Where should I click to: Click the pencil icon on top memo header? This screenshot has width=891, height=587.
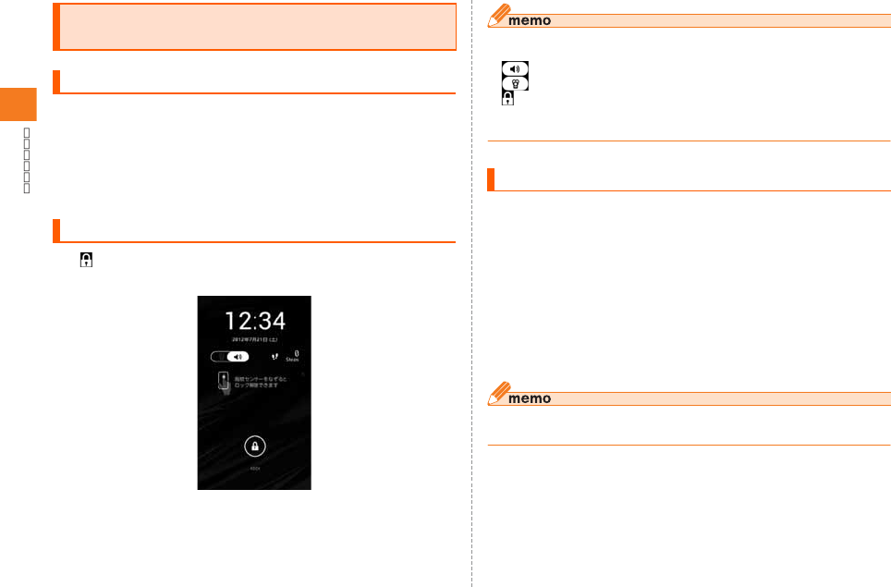[499, 16]
